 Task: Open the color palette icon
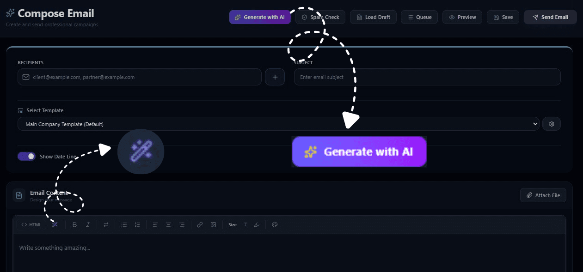(275, 225)
